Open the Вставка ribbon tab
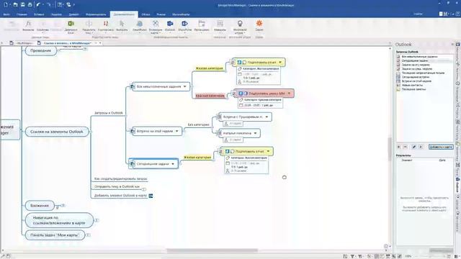 click(x=39, y=14)
